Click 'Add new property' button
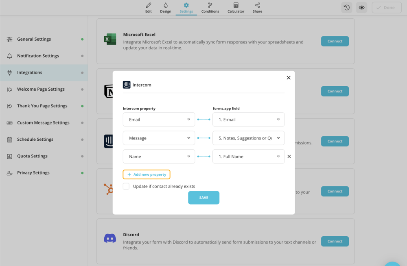 click(147, 174)
